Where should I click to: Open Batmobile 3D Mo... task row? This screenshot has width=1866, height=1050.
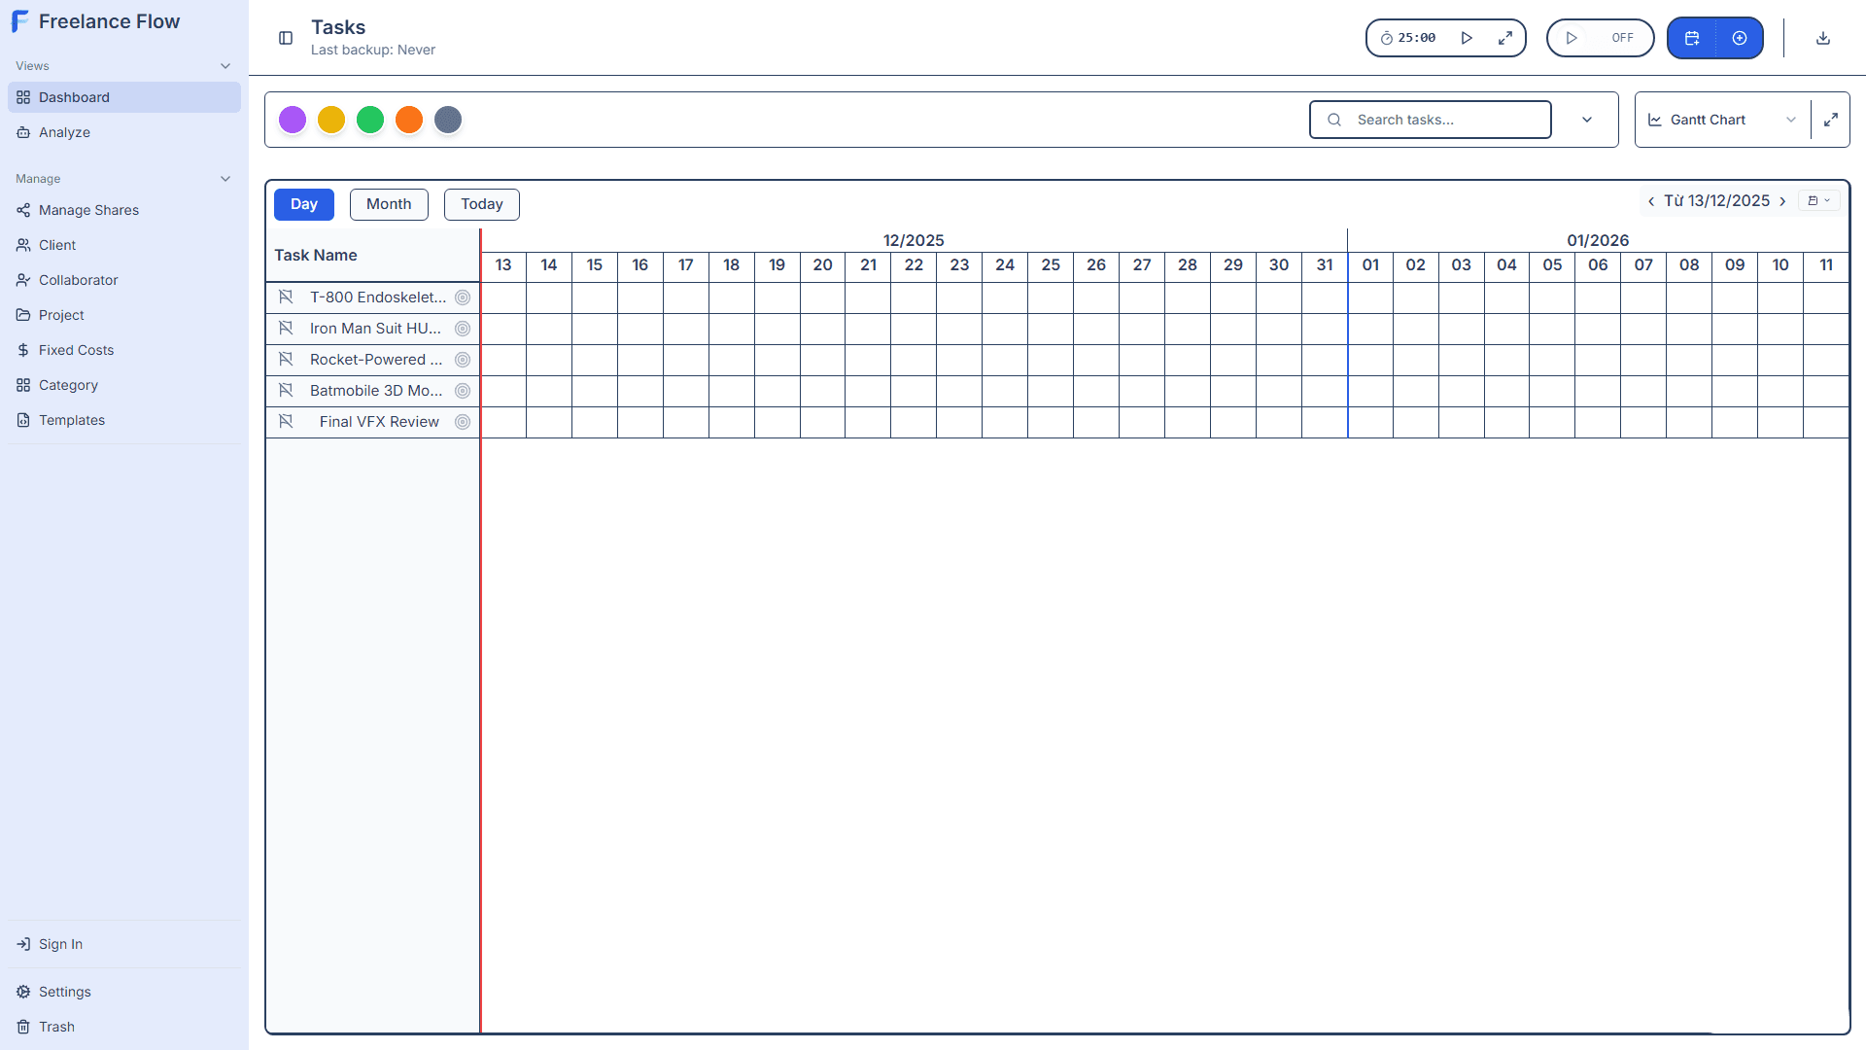(x=376, y=391)
